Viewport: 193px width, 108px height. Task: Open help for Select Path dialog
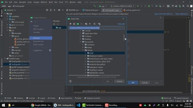pyautogui.click(x=70, y=81)
